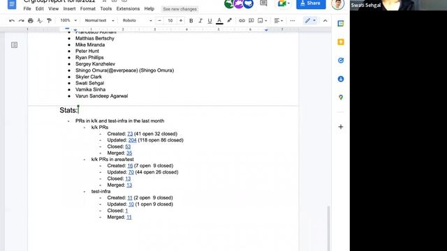Screen dimensions: 447x251
Task: Click the Print icon
Action: tap(31, 20)
